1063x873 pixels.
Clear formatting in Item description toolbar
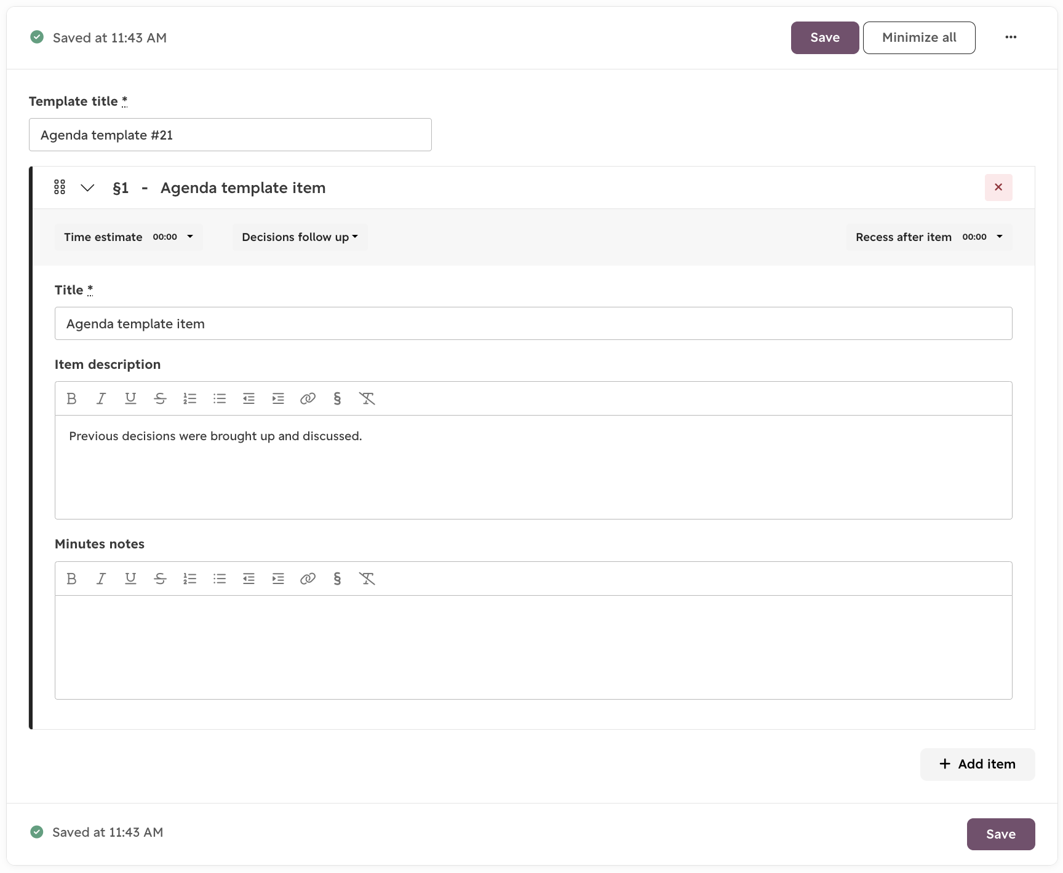click(x=367, y=398)
